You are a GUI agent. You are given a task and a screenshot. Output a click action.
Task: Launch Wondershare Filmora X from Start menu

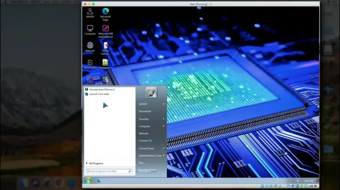tap(102, 89)
